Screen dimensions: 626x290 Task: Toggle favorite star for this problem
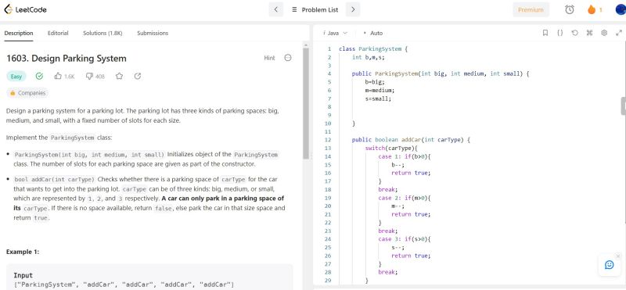pyautogui.click(x=119, y=76)
